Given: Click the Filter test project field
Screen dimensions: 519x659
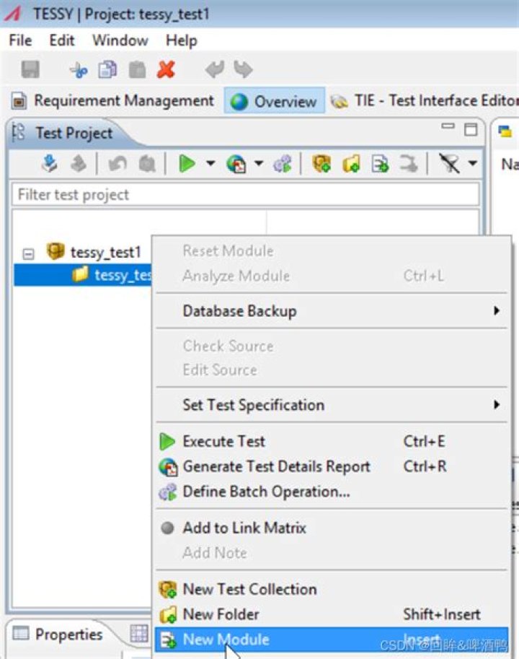Looking at the screenshot, I should pos(246,195).
